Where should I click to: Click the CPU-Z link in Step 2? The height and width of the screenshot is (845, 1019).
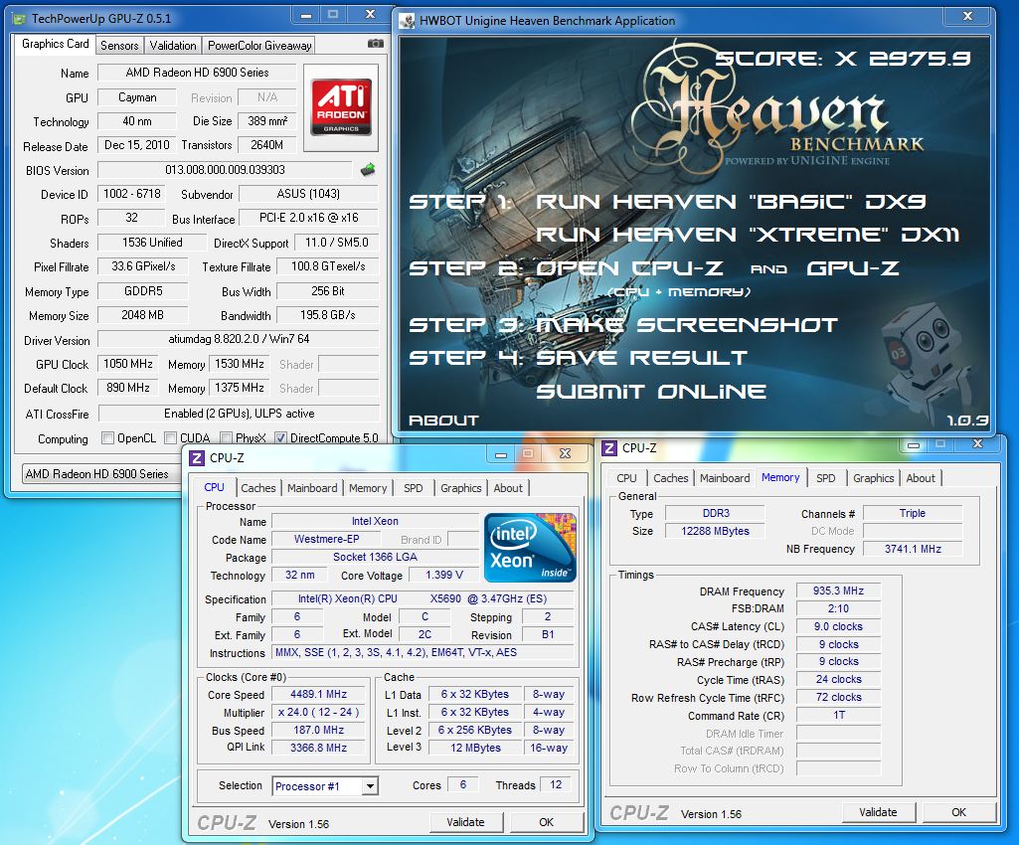(x=677, y=267)
